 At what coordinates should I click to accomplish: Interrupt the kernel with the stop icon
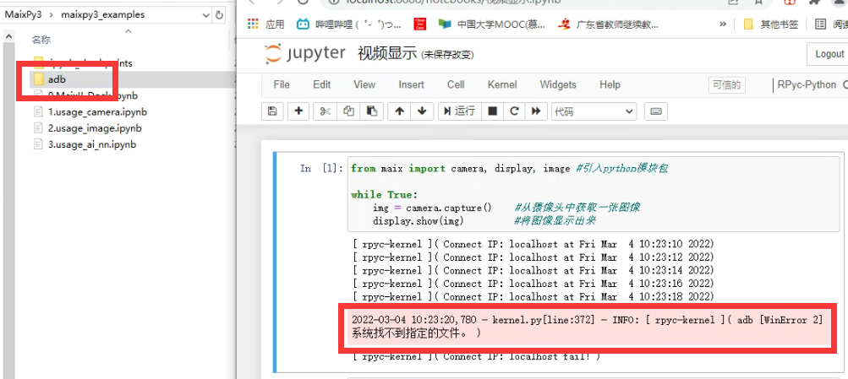point(492,111)
